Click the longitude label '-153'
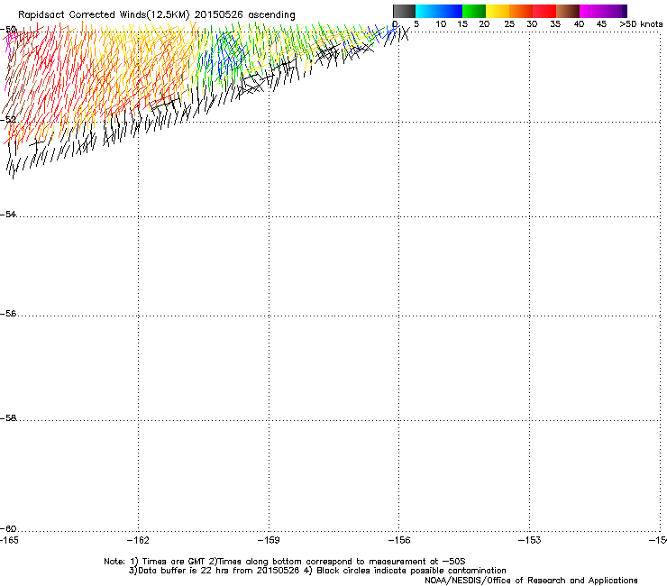667x586 pixels. (x=530, y=540)
